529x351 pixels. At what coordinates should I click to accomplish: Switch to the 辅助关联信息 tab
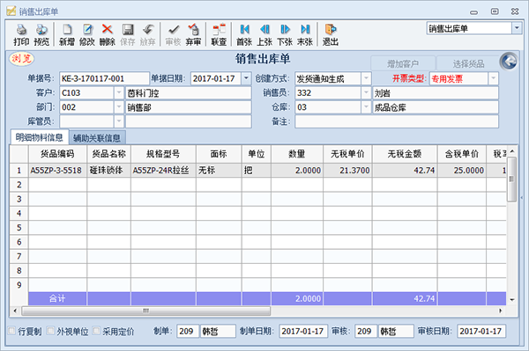point(97,137)
